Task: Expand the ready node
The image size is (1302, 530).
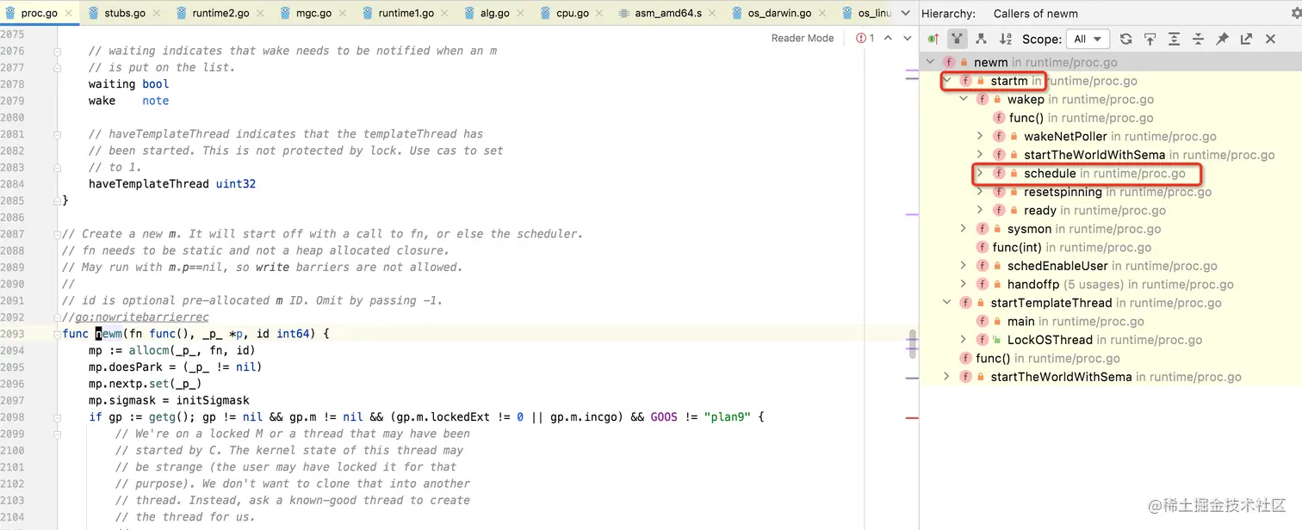Action: [x=980, y=211]
